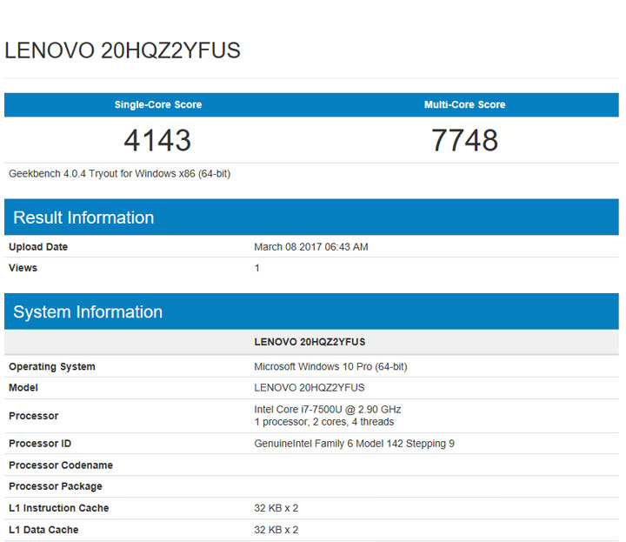Viewport: 626px width, 542px height.
Task: Select the L1 Data Cache row label
Action: coord(43,530)
